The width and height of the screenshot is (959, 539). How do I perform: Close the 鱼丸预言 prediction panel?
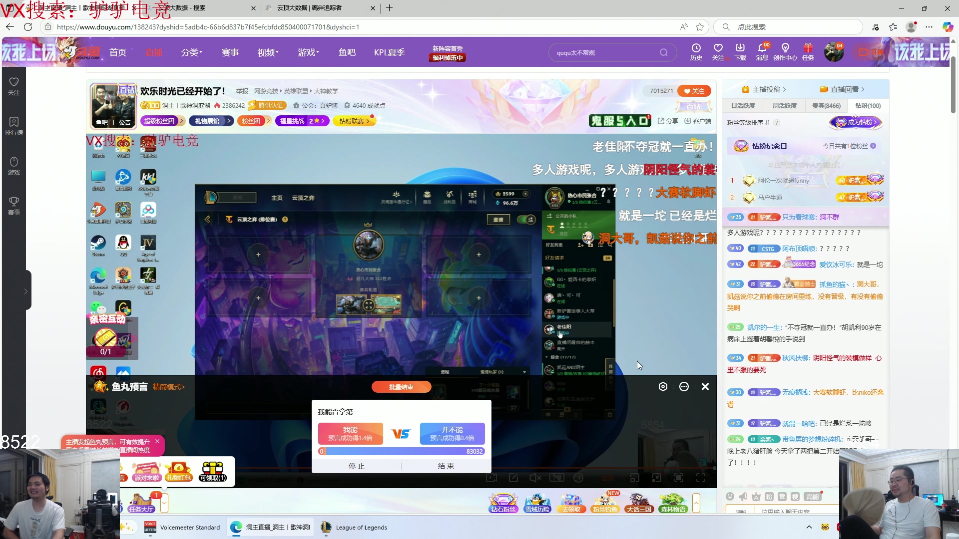705,387
